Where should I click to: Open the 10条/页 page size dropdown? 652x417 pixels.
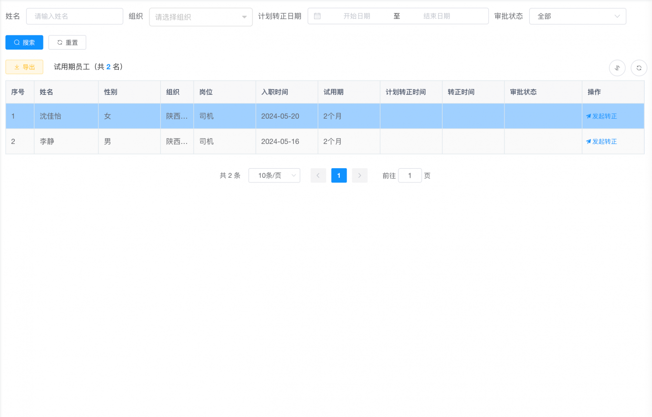274,175
